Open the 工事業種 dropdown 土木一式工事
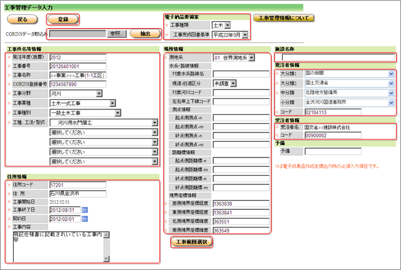401x270 pixels. coord(83,103)
